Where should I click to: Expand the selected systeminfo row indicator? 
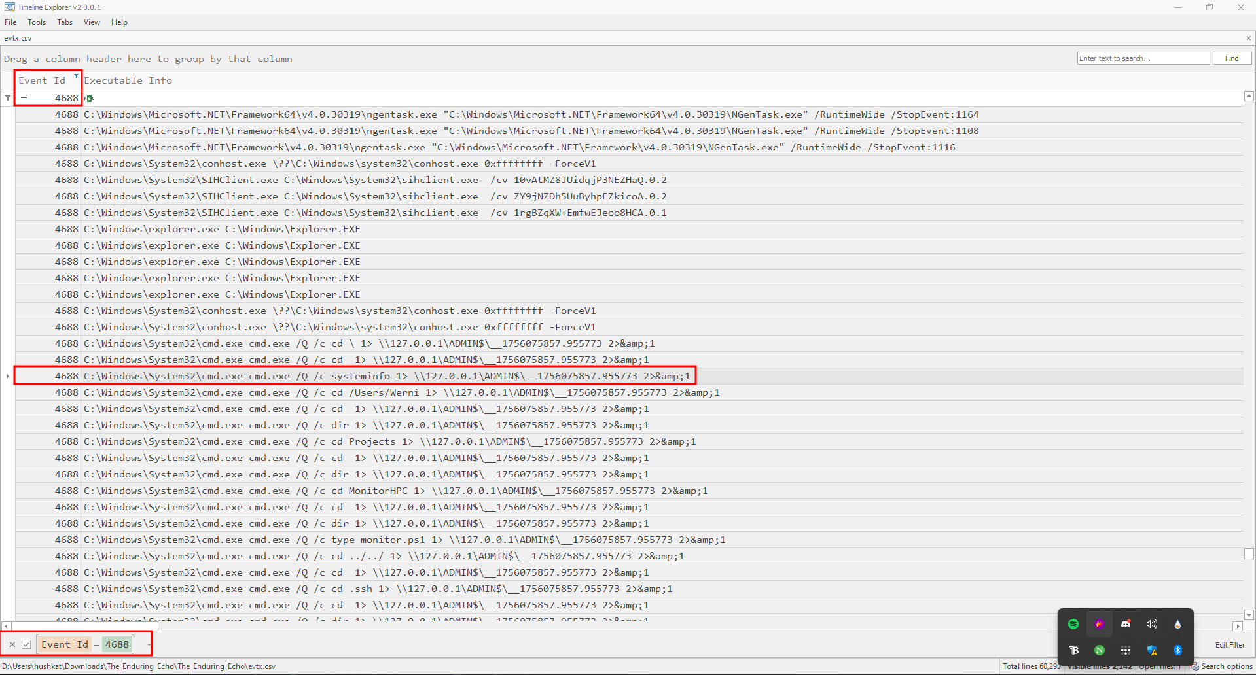[x=7, y=376]
